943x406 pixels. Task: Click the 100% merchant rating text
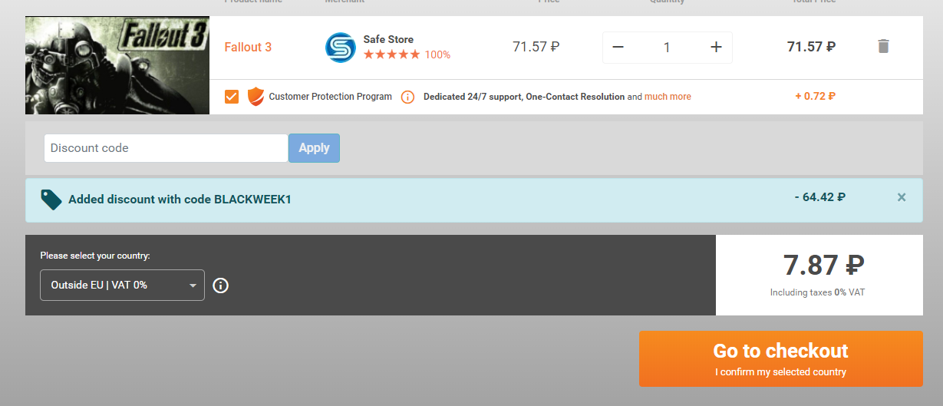[437, 55]
